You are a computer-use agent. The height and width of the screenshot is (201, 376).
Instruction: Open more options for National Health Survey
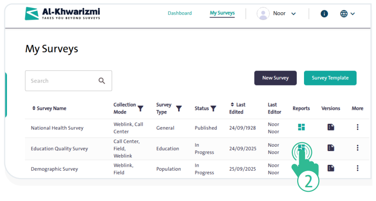(x=357, y=127)
